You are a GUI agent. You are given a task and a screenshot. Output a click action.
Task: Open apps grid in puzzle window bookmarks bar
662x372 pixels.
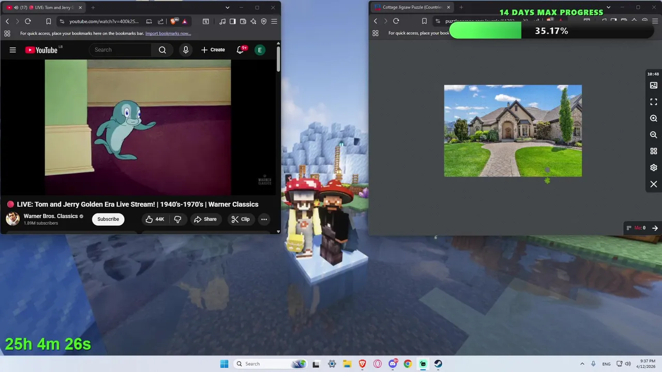click(x=375, y=33)
